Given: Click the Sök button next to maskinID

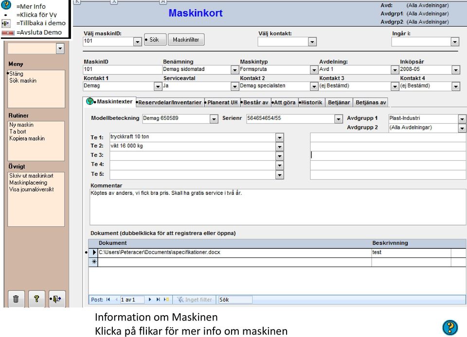Looking at the screenshot, I should point(155,39).
